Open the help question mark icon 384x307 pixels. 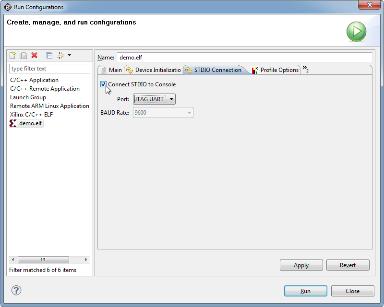[16, 290]
